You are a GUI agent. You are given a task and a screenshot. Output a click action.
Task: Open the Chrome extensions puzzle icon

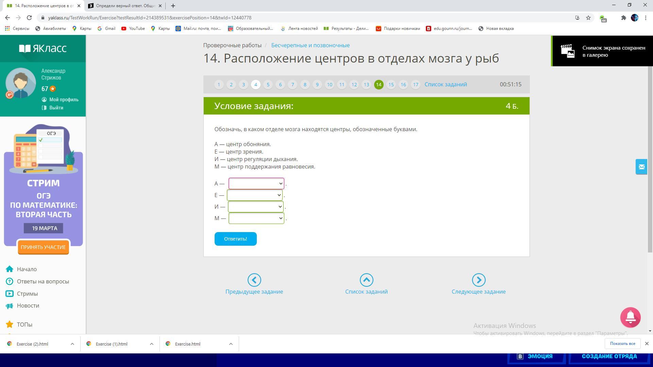point(623,18)
